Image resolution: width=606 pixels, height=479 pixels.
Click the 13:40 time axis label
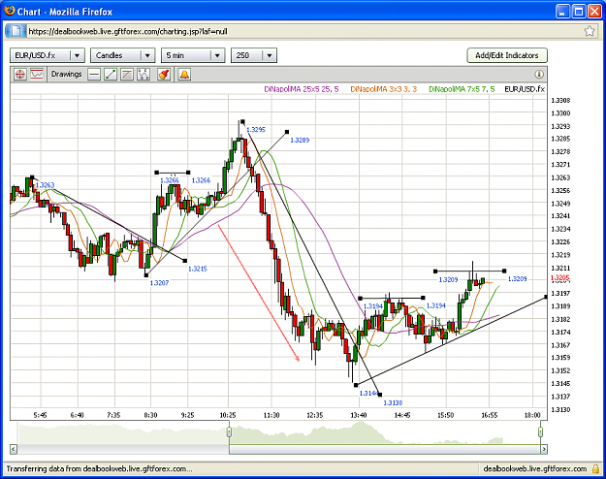pos(359,415)
